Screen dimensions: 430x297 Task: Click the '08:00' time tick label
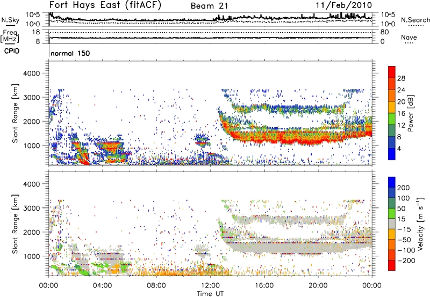[x=156, y=286]
